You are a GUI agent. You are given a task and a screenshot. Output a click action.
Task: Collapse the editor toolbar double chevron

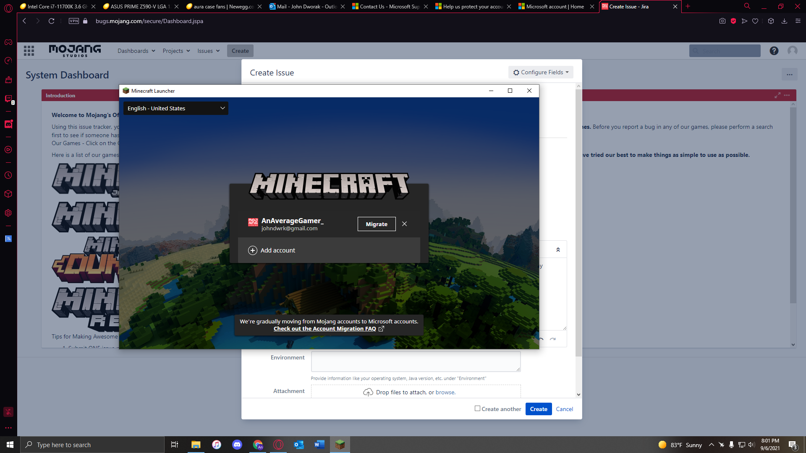pyautogui.click(x=558, y=250)
